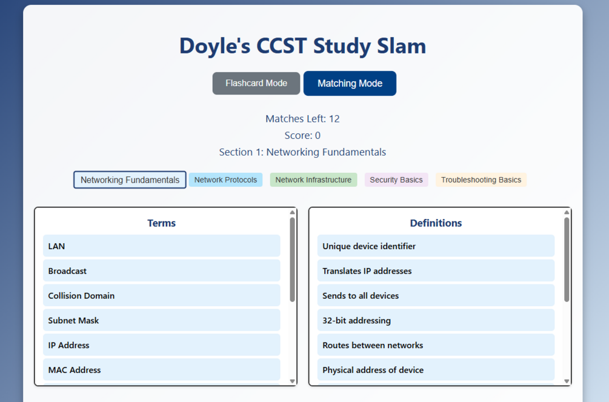Image resolution: width=609 pixels, height=402 pixels.
Task: Select the MAC Address term card
Action: [162, 370]
